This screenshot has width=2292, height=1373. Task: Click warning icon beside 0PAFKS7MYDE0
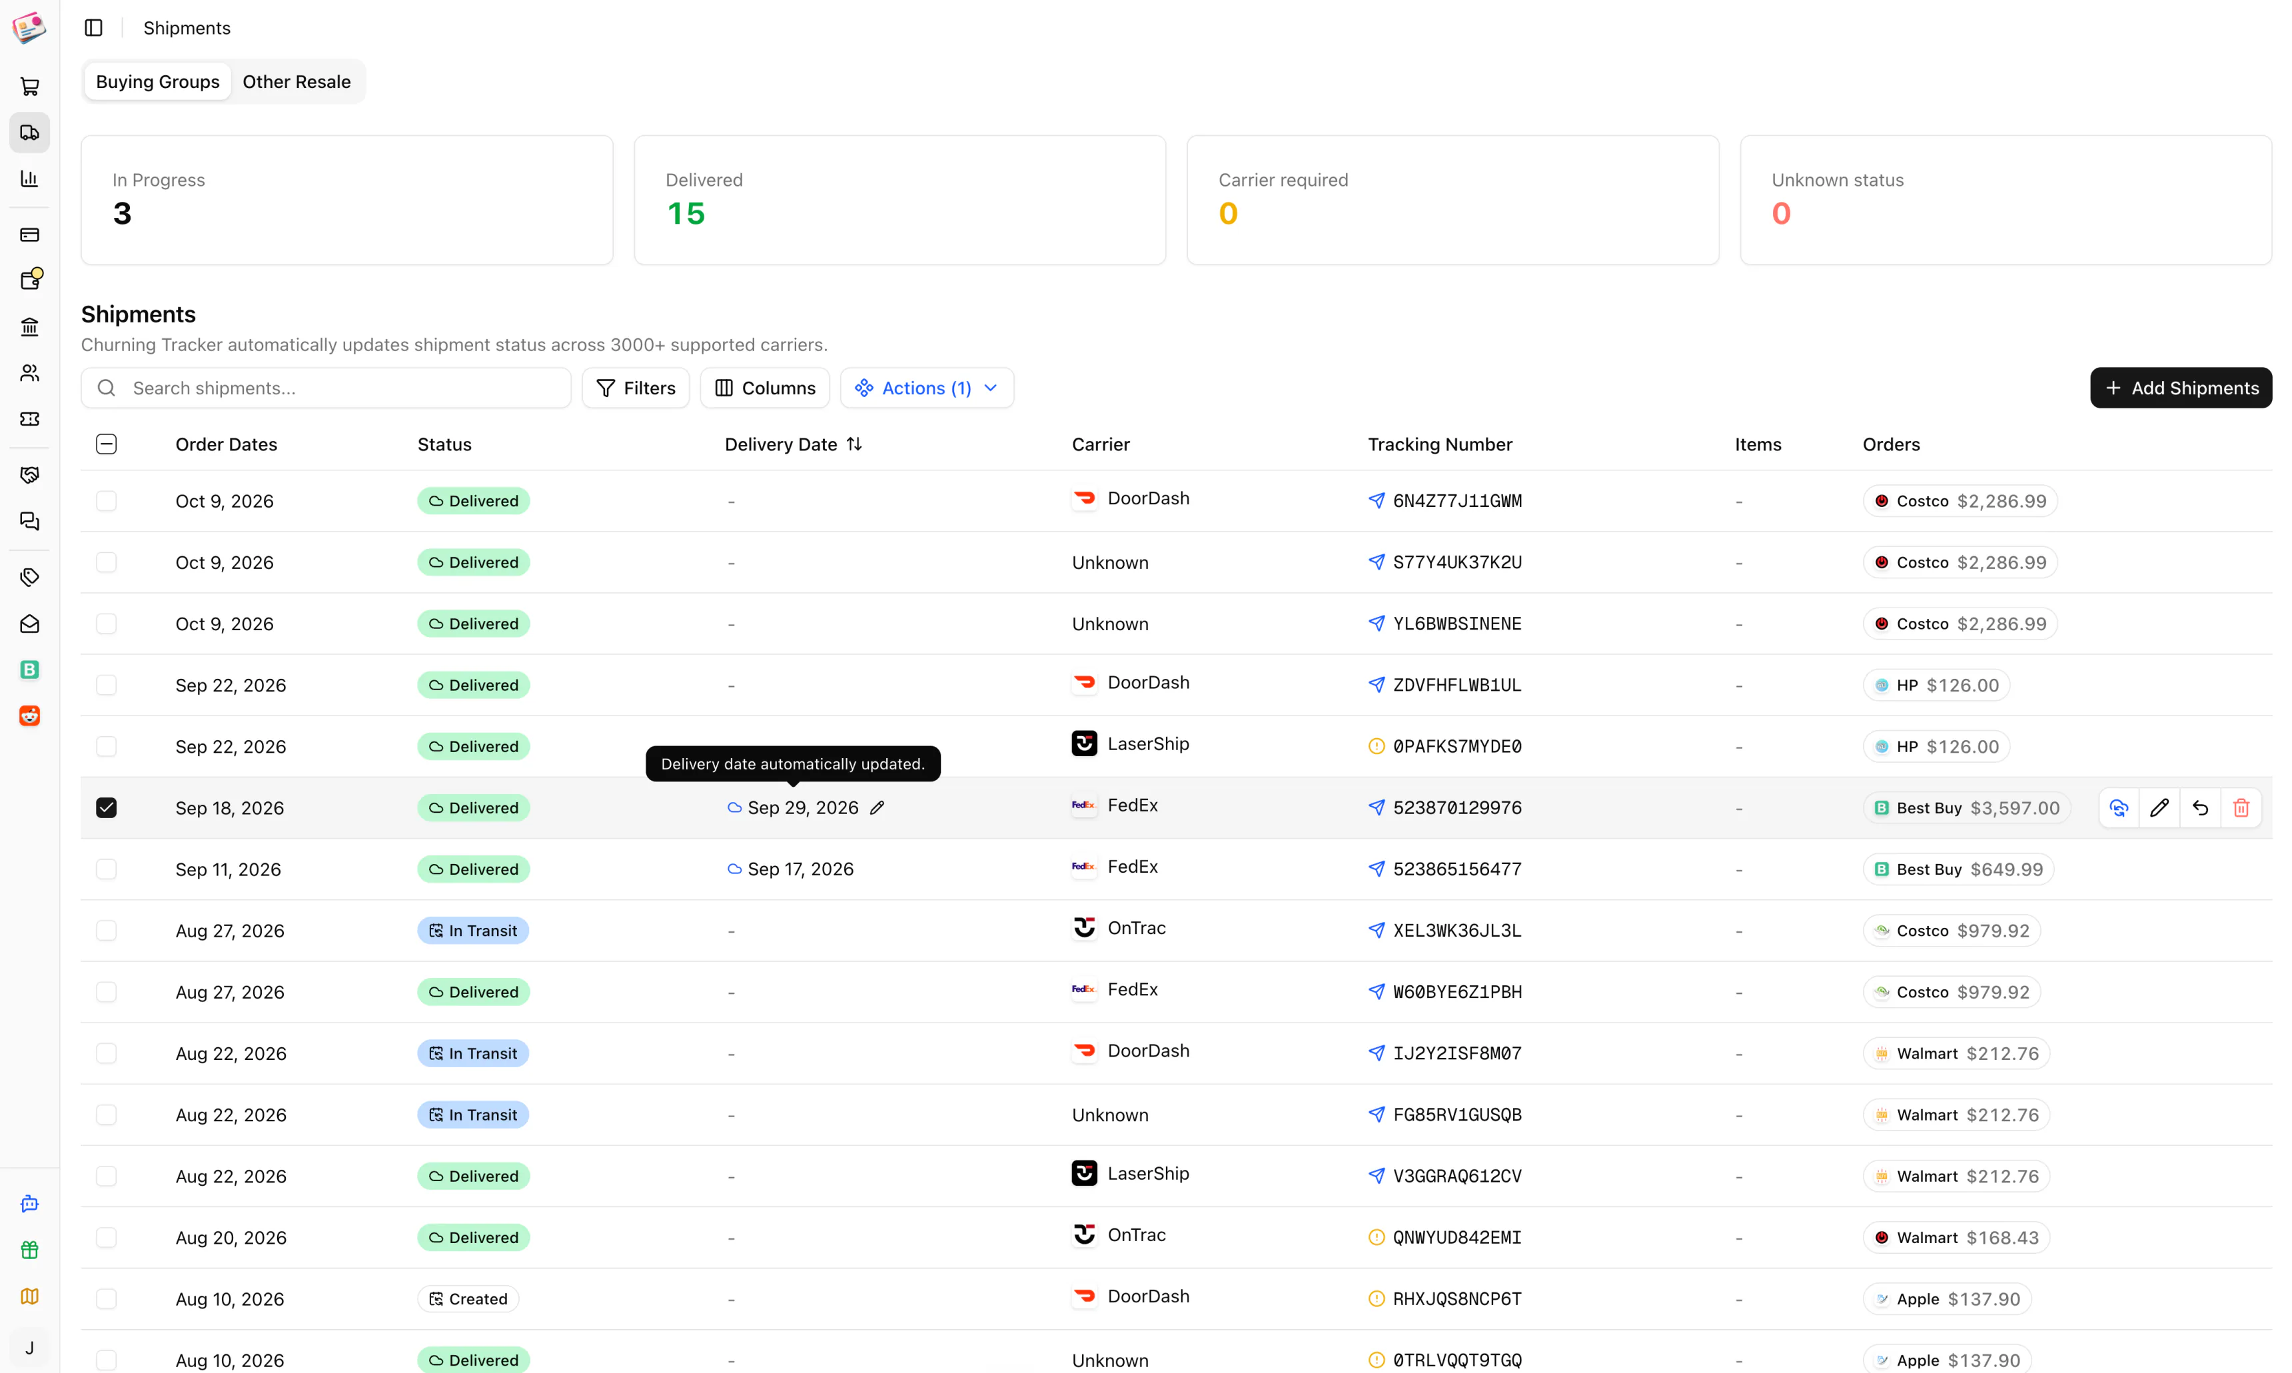pos(1377,747)
